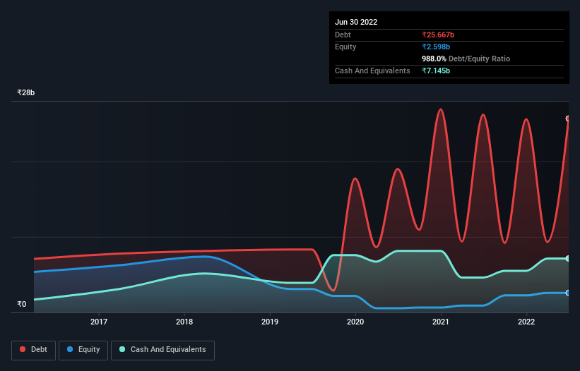This screenshot has height=371, width=580.
Task: Toggle the Debt legend button
Action: [34, 350]
